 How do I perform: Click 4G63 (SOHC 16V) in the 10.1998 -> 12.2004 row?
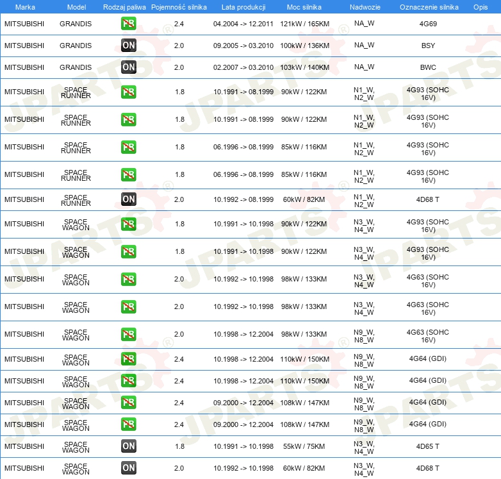point(427,336)
